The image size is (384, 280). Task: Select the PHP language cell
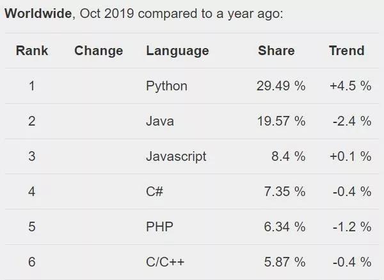tap(159, 227)
